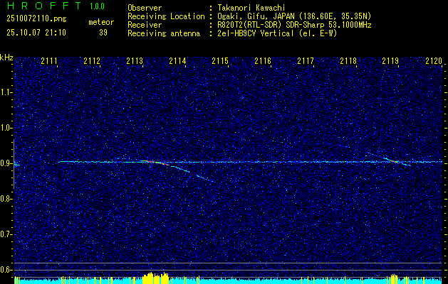Click time marker 2120
This screenshot has height=284, width=448.
click(434, 61)
